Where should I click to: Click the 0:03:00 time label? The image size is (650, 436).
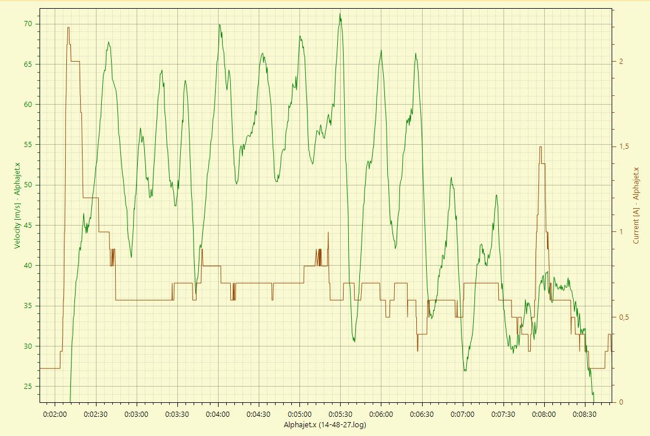(x=137, y=414)
